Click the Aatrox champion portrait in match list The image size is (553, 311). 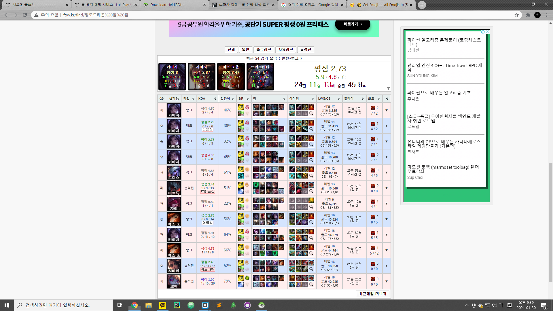tap(174, 188)
